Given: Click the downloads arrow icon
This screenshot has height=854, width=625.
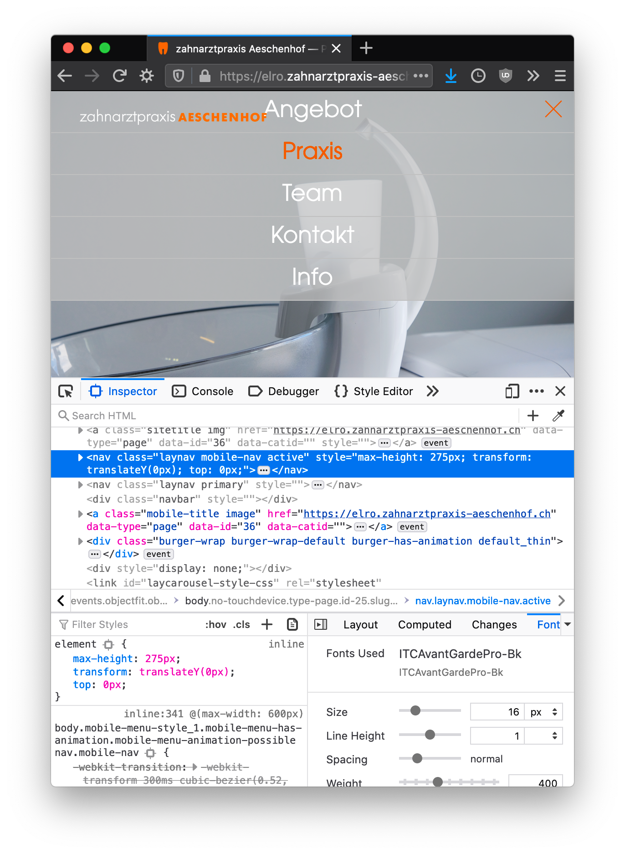Looking at the screenshot, I should click(451, 76).
